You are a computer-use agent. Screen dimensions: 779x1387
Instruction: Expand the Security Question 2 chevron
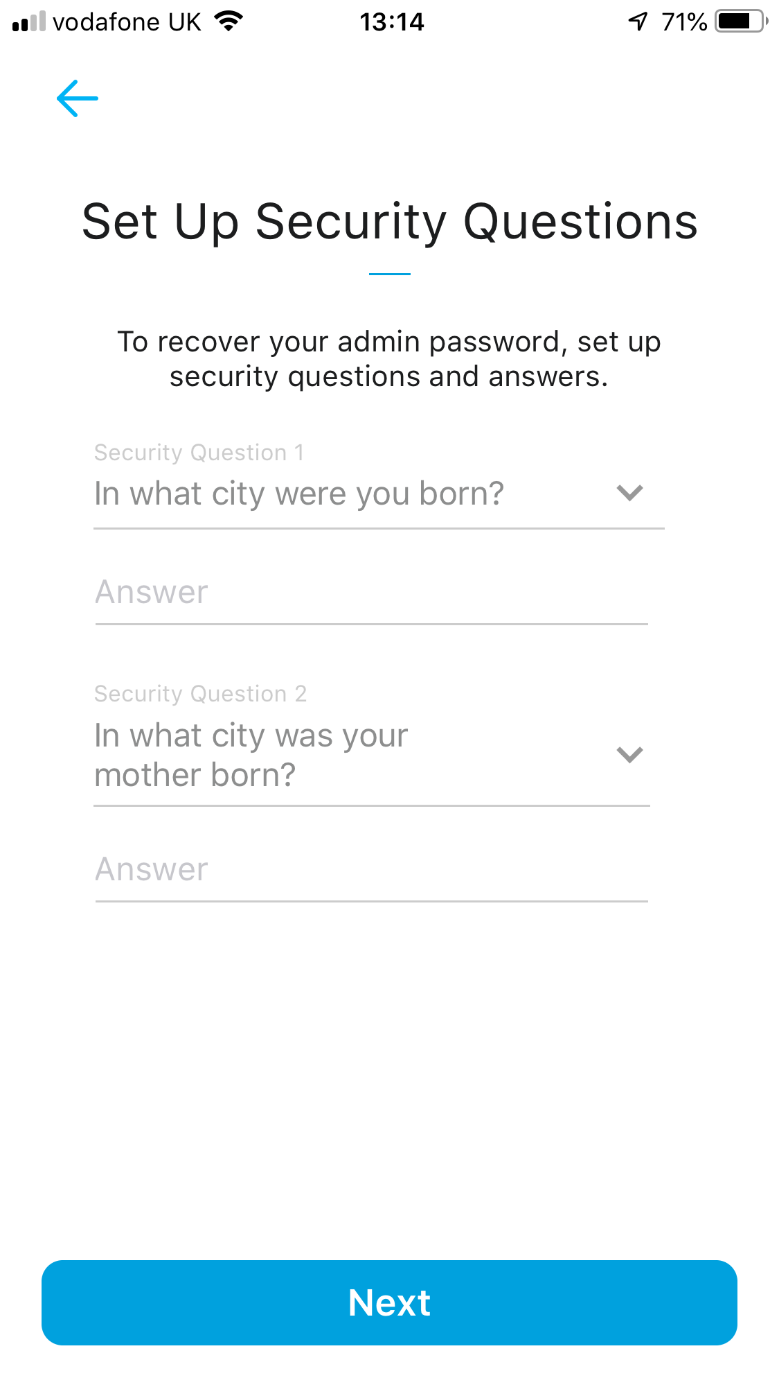[x=629, y=754]
